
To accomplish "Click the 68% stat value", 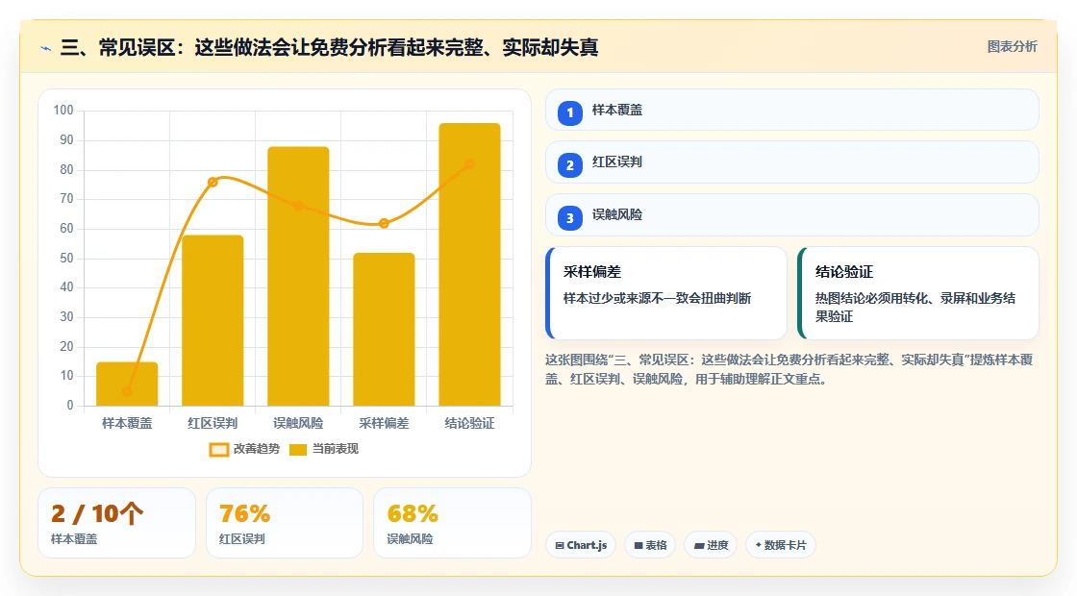I will click(413, 513).
